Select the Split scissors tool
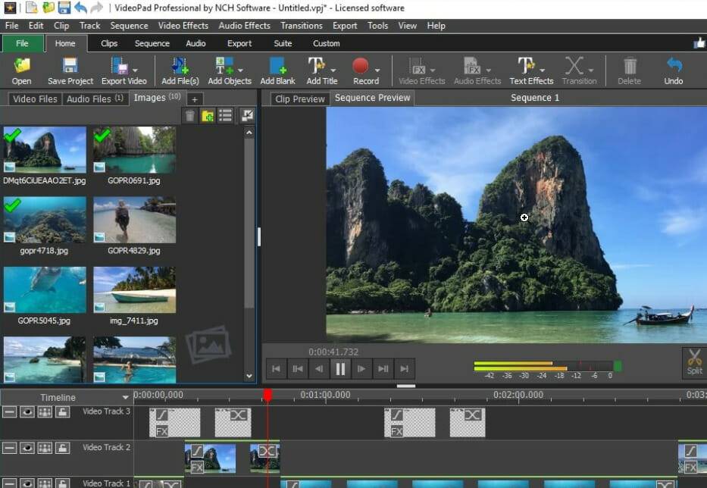The height and width of the screenshot is (488, 707). pos(694,362)
